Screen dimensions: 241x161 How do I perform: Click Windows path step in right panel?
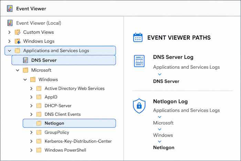point(163,135)
